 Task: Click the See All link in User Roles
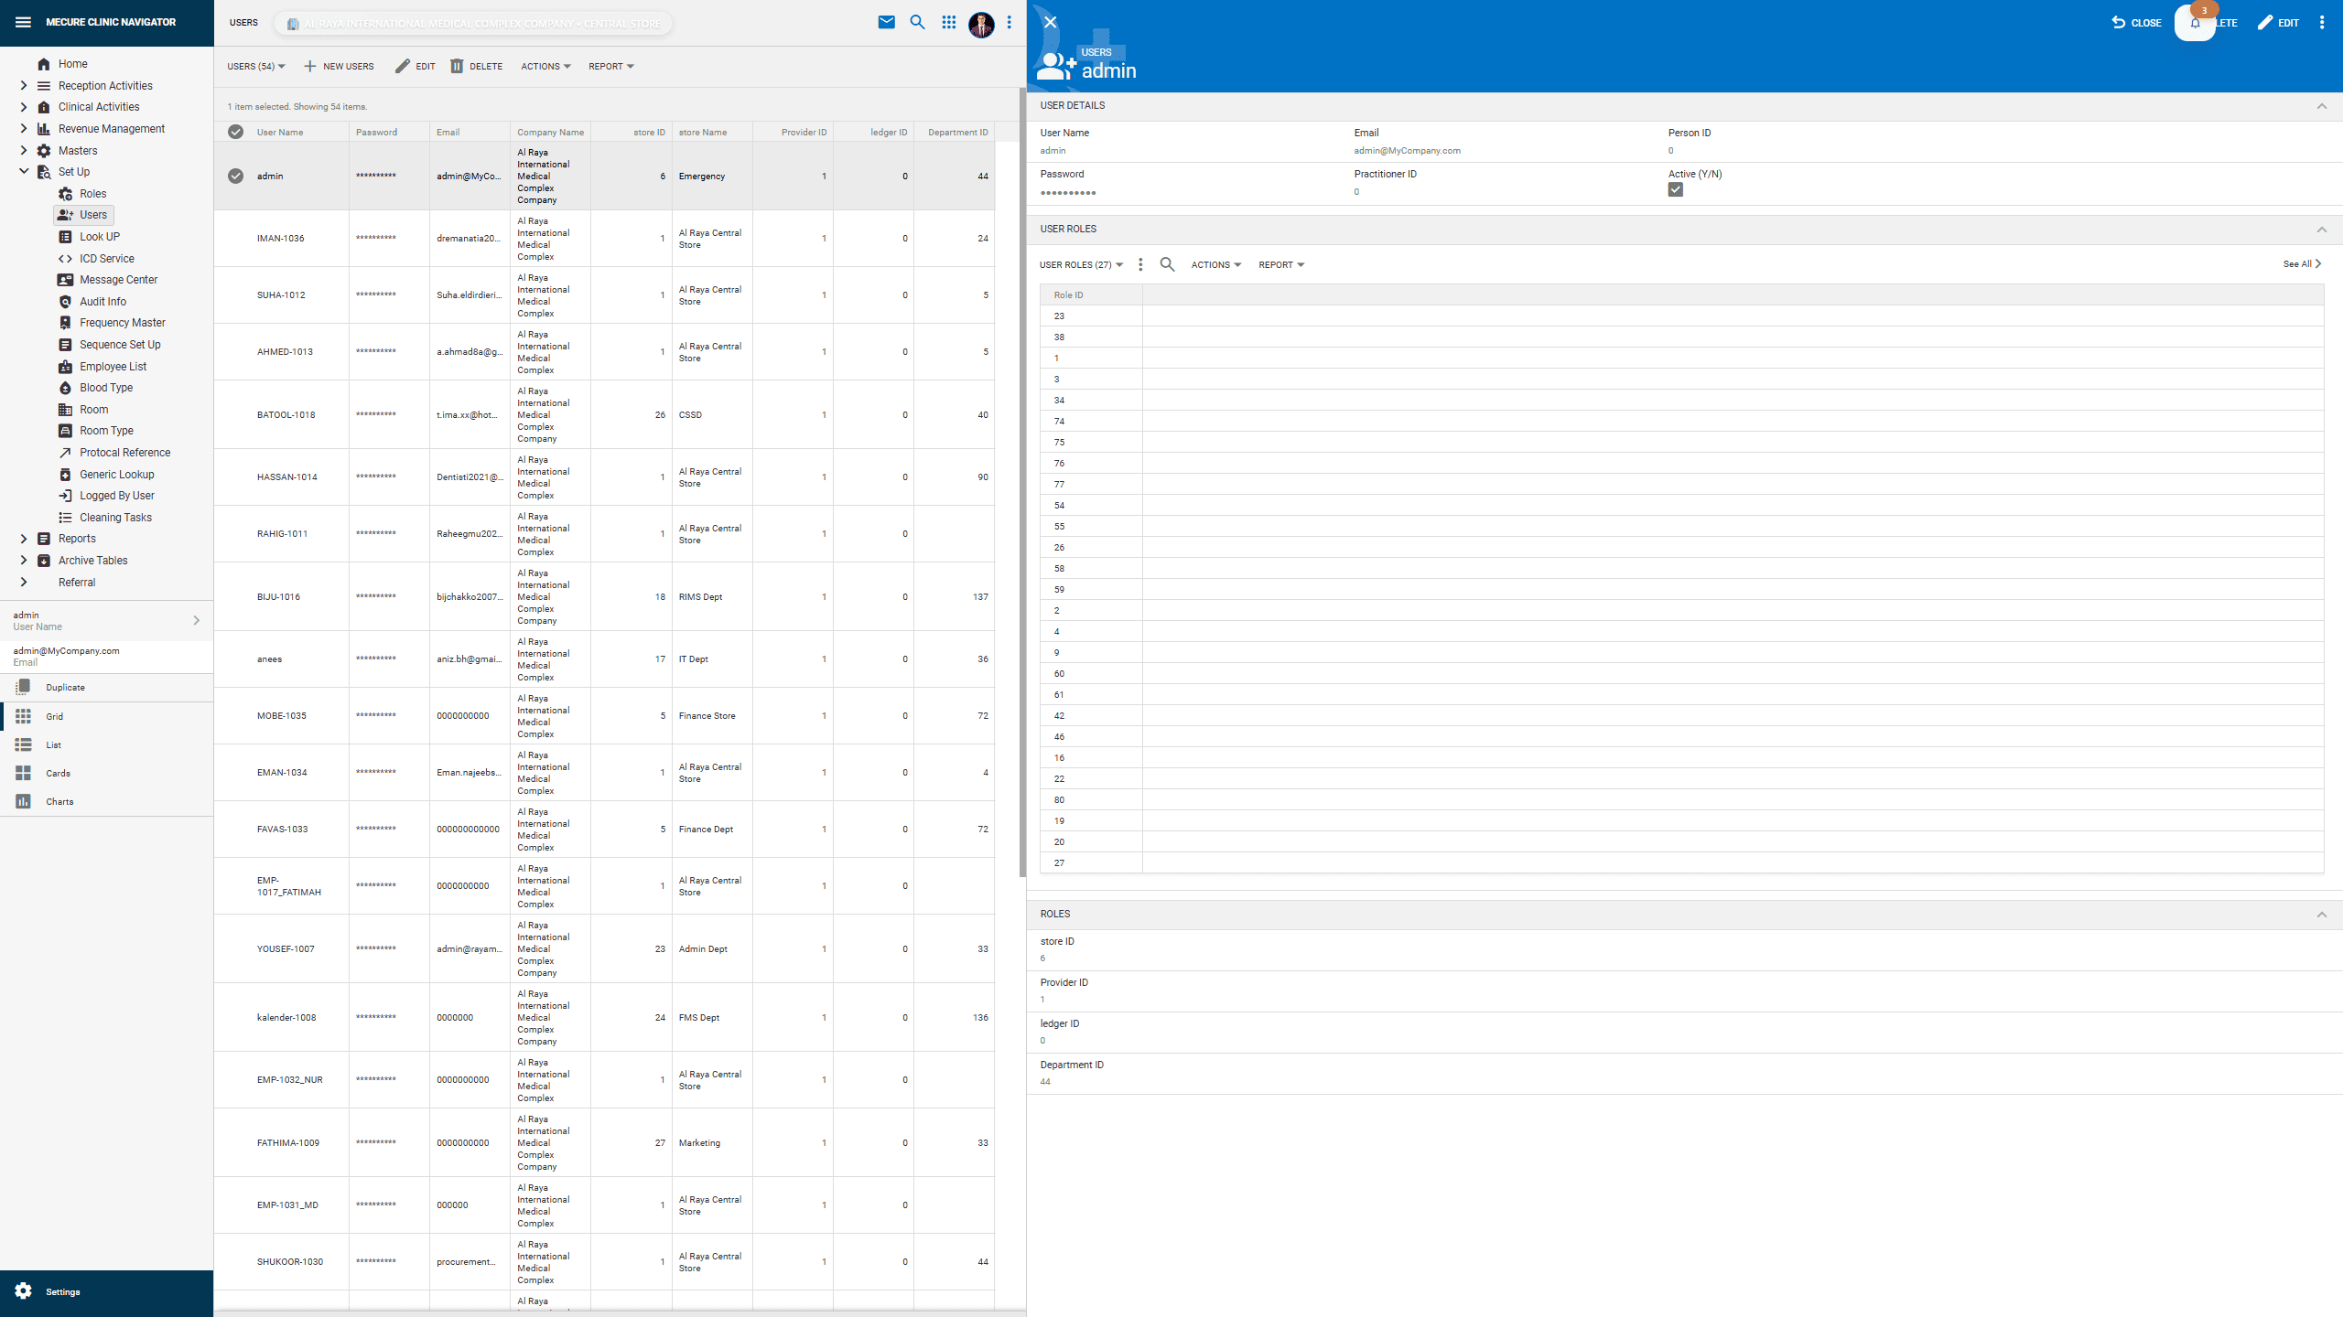(2302, 263)
